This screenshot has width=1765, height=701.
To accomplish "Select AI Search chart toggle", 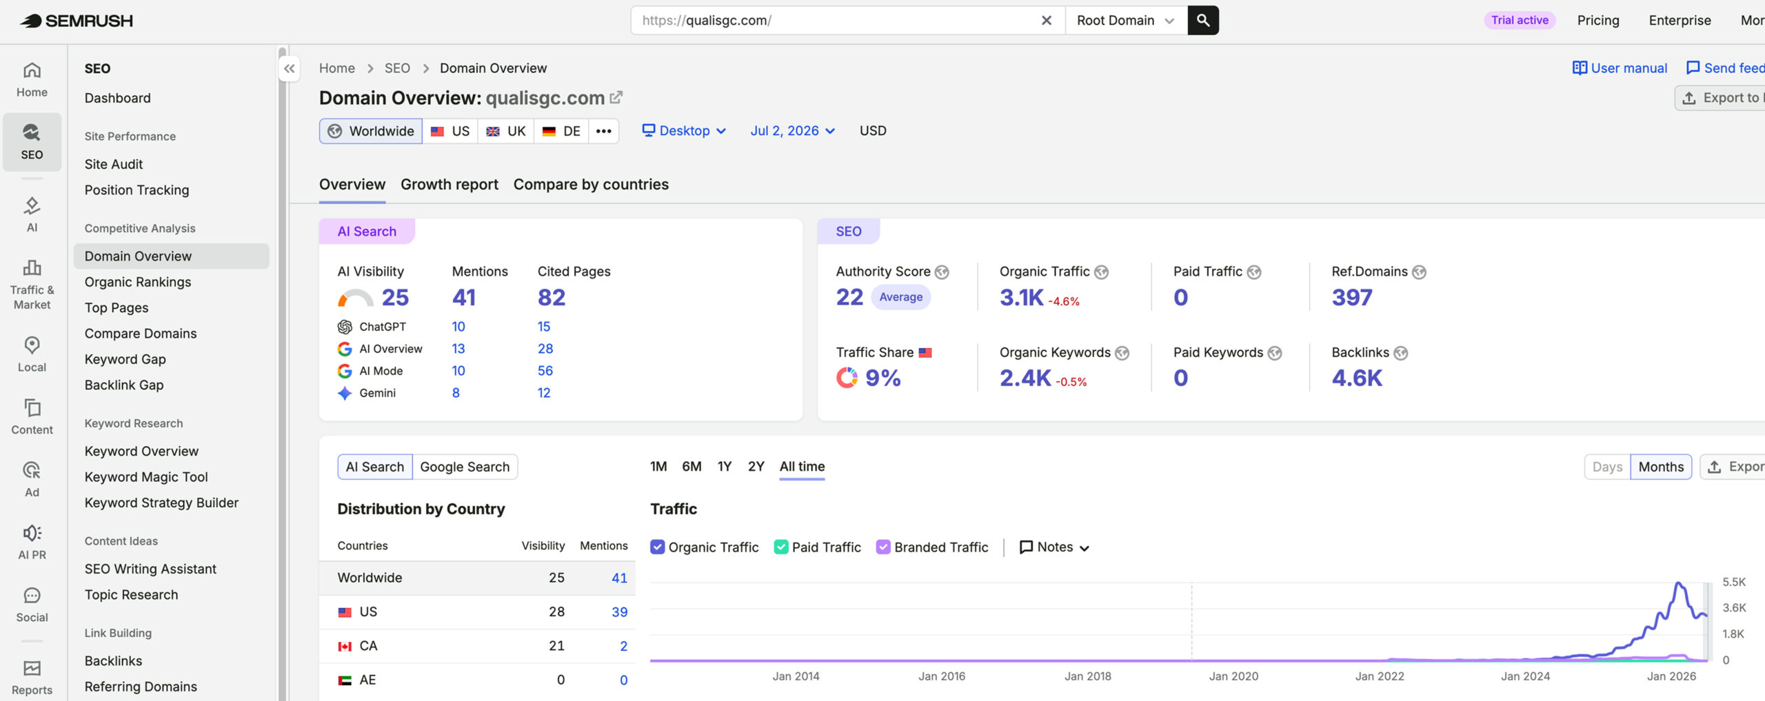I will click(375, 467).
